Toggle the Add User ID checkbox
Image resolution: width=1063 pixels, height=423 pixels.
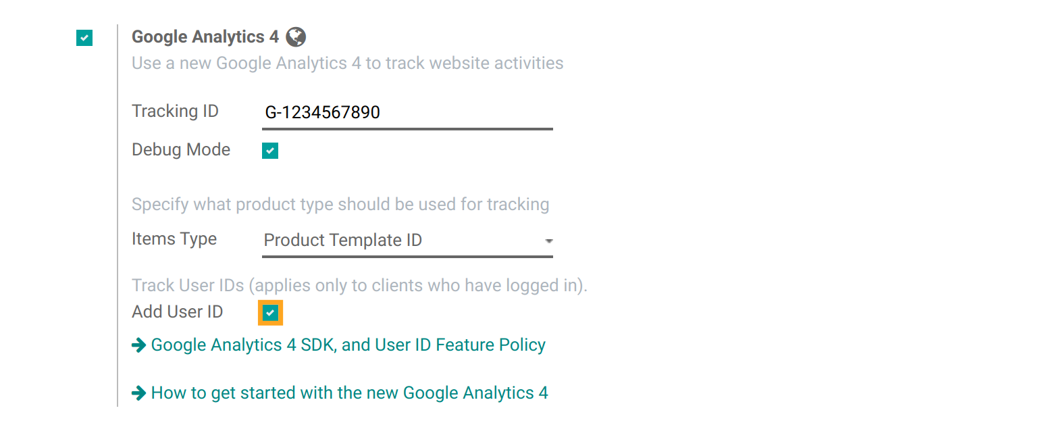pos(270,313)
